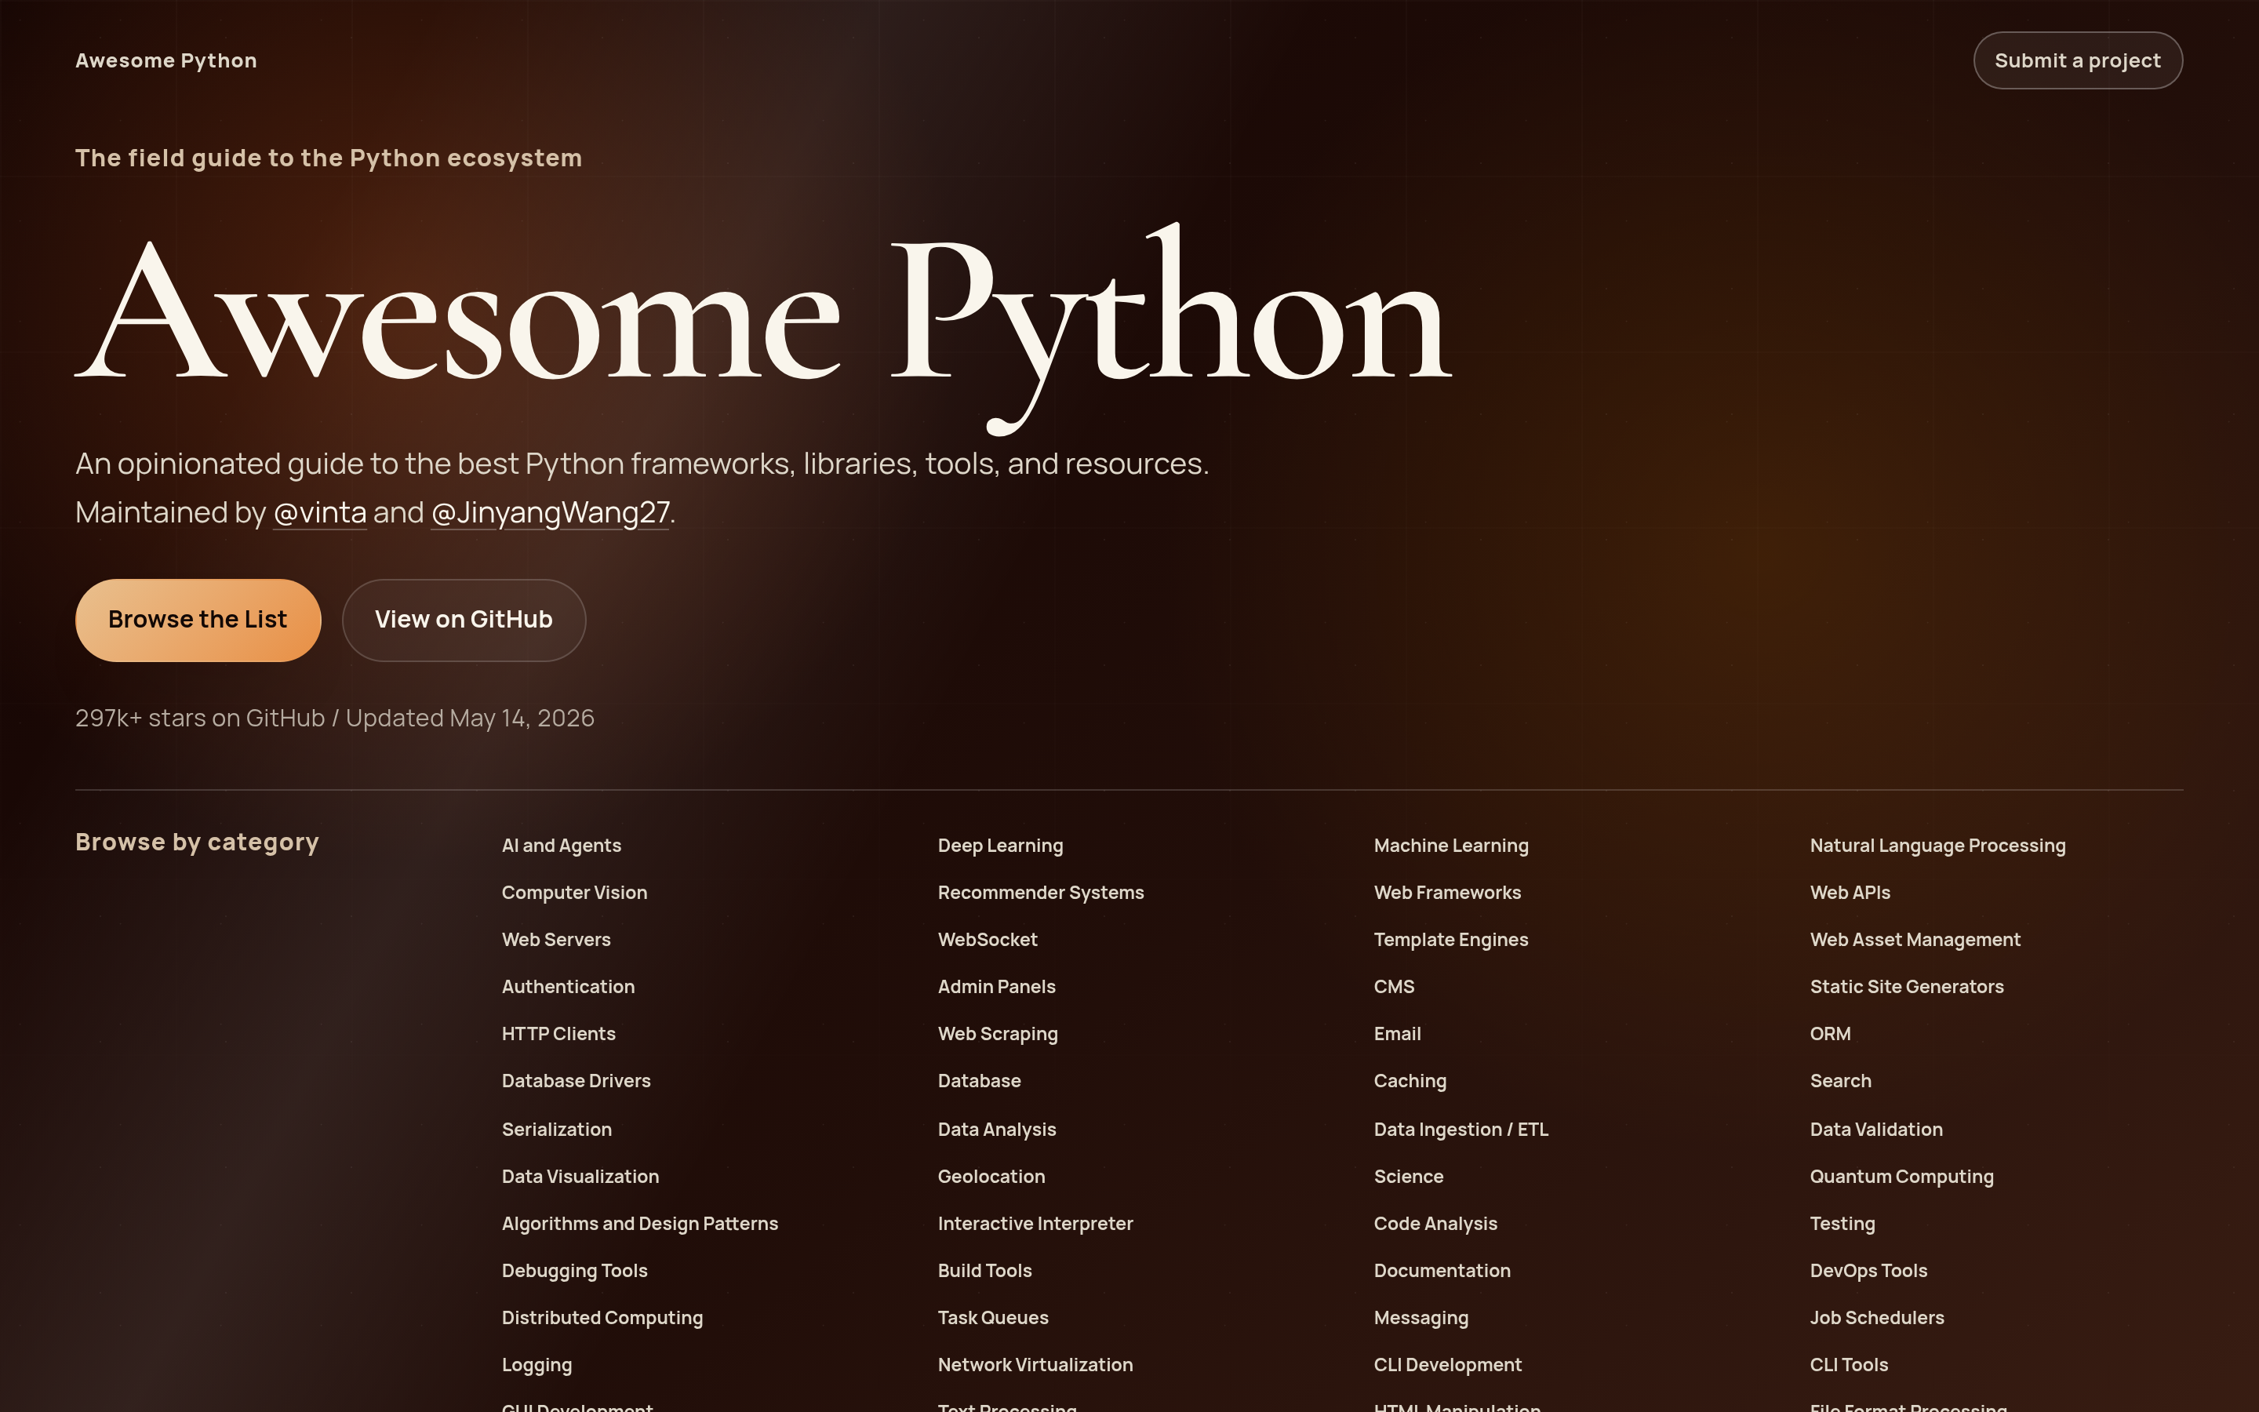View the Science category
Viewport: 2259px width, 1412px height.
pos(1408,1177)
